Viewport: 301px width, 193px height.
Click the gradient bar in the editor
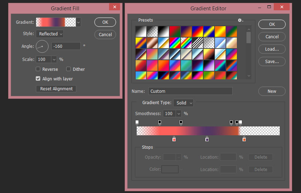coord(208,131)
